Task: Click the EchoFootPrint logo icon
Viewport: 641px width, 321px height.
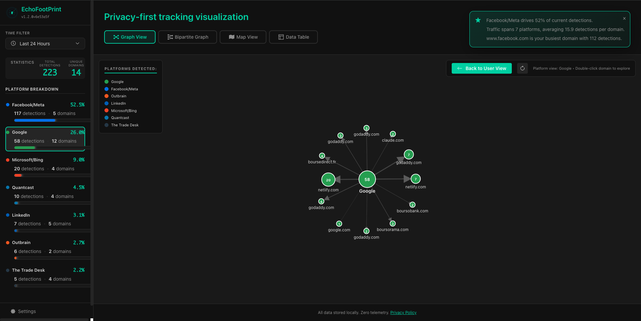Action: click(12, 13)
